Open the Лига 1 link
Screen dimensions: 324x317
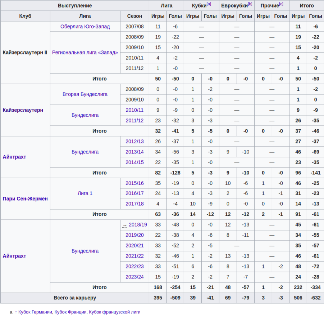click(85, 193)
